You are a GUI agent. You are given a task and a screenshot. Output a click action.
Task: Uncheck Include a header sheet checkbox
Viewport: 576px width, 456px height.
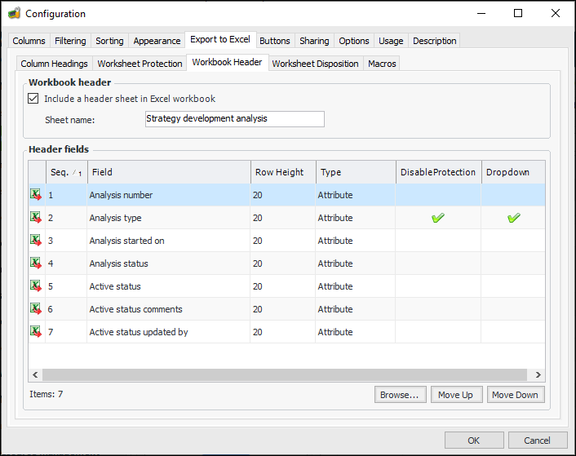(33, 99)
